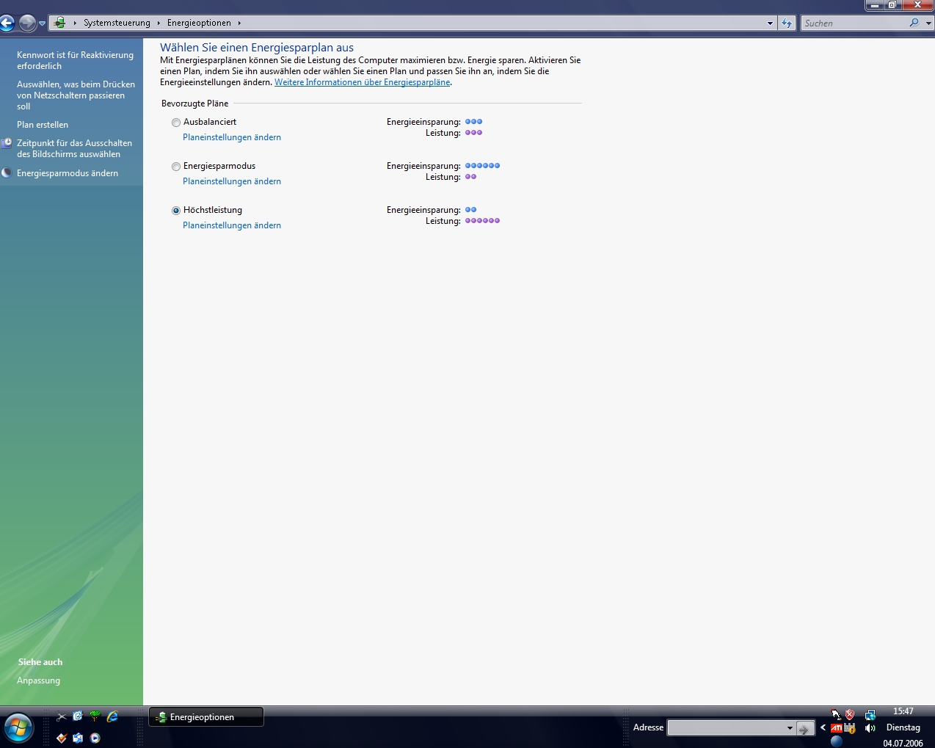Select the Energiesparmodus power plan
This screenshot has width=935, height=748.
coord(176,167)
